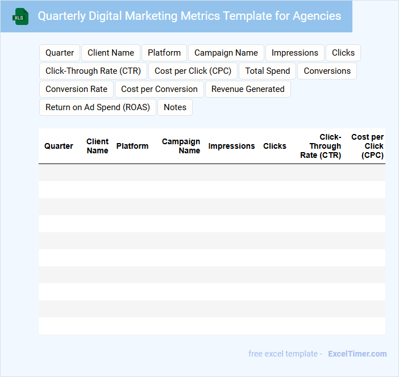Image resolution: width=399 pixels, height=377 pixels.
Task: Click the first empty row under Quarter
Action: coord(59,173)
